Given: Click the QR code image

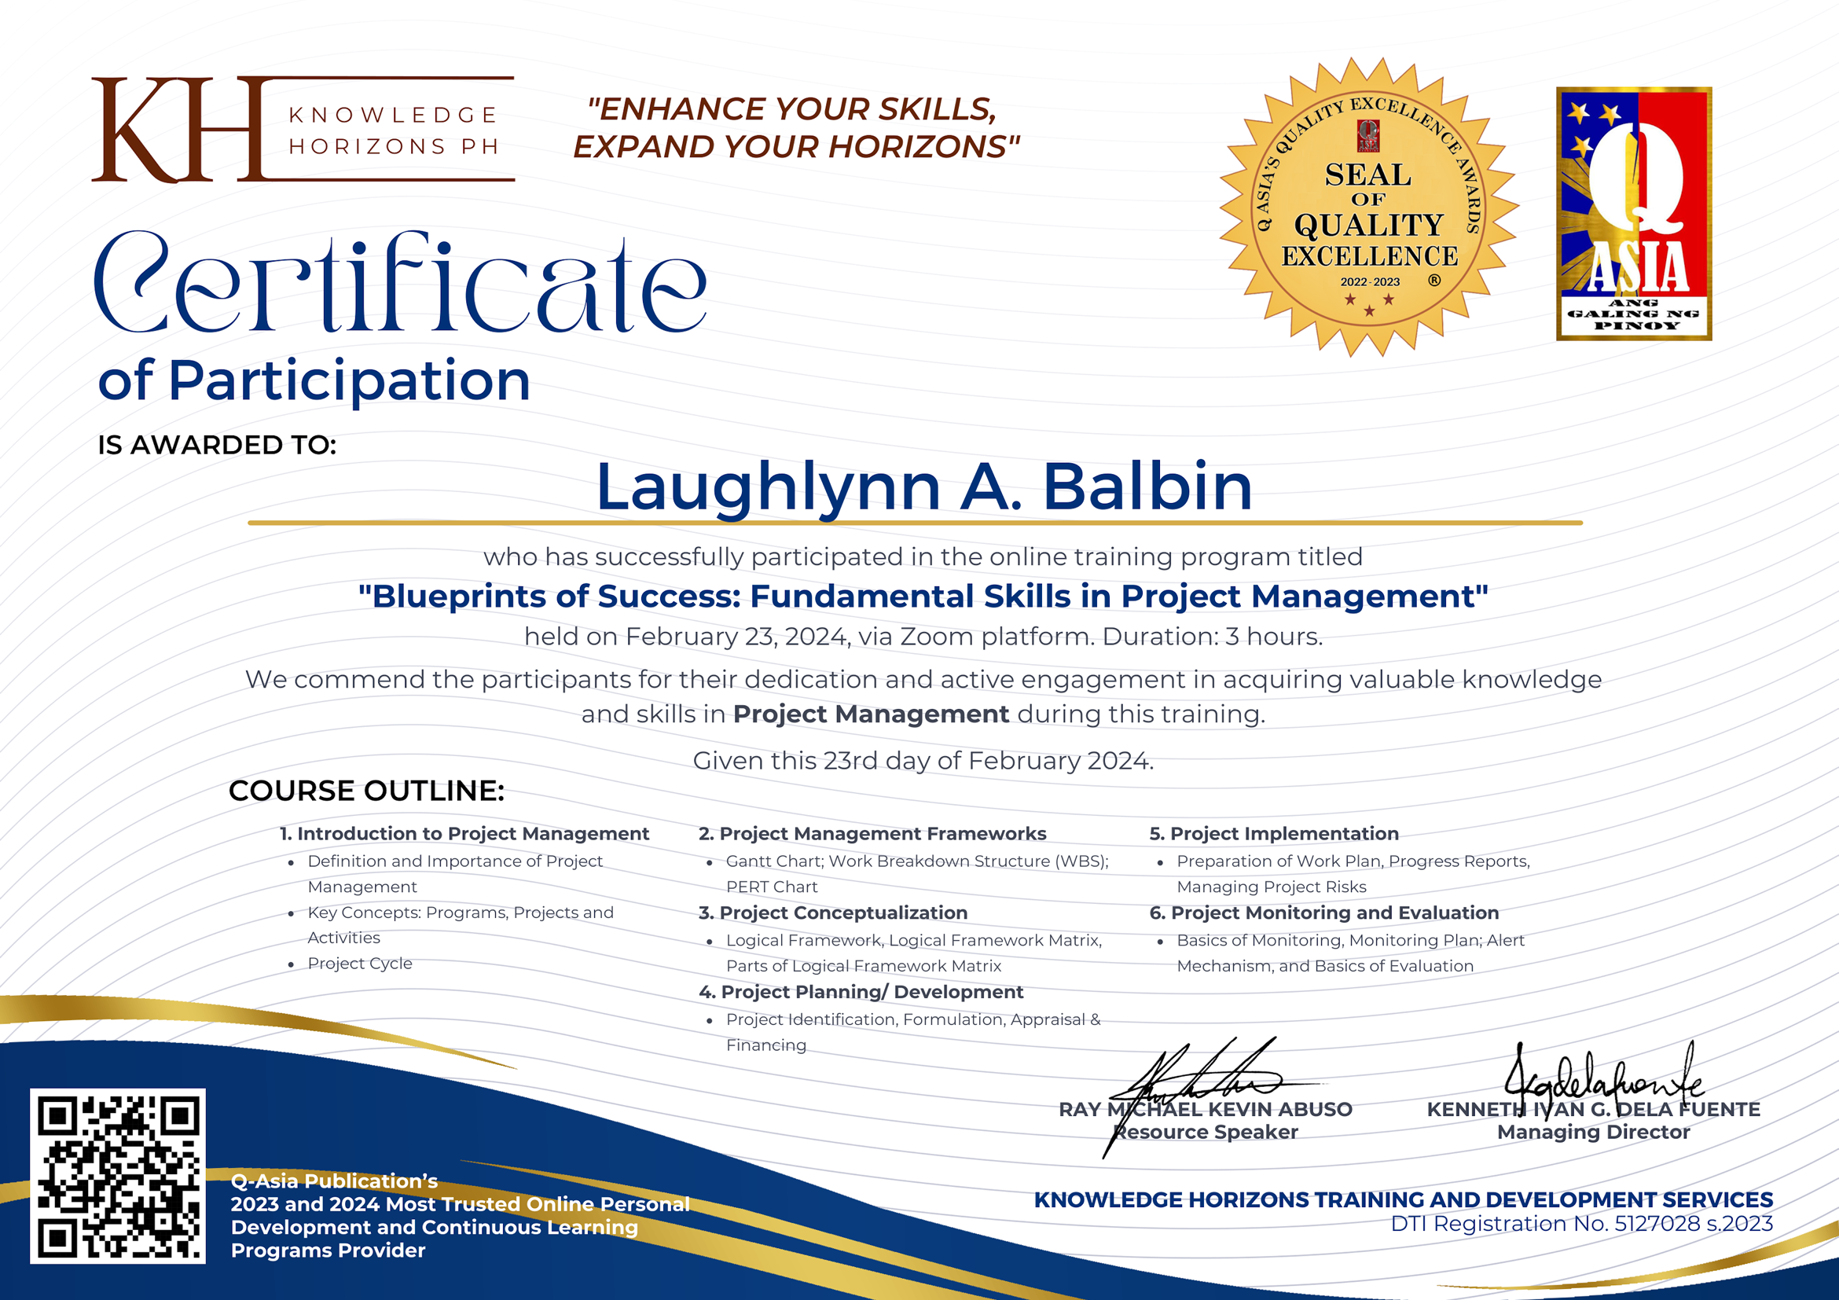Looking at the screenshot, I should click(x=118, y=1176).
